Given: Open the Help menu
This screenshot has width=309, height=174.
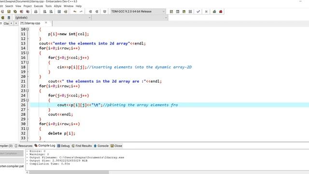Looking at the screenshot, I should tap(79, 6).
